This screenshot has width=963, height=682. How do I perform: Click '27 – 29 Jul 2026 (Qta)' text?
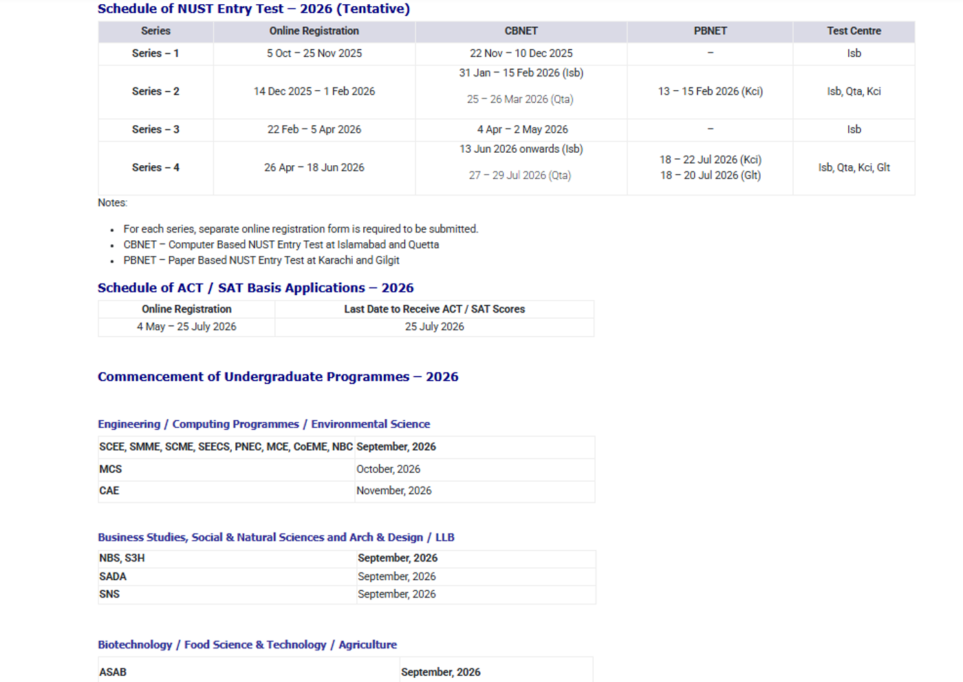520,175
